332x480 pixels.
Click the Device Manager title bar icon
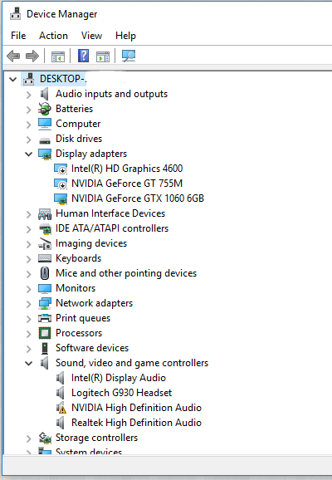[x=15, y=14]
